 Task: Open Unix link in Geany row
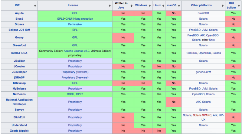pyautogui.click(x=212, y=40)
